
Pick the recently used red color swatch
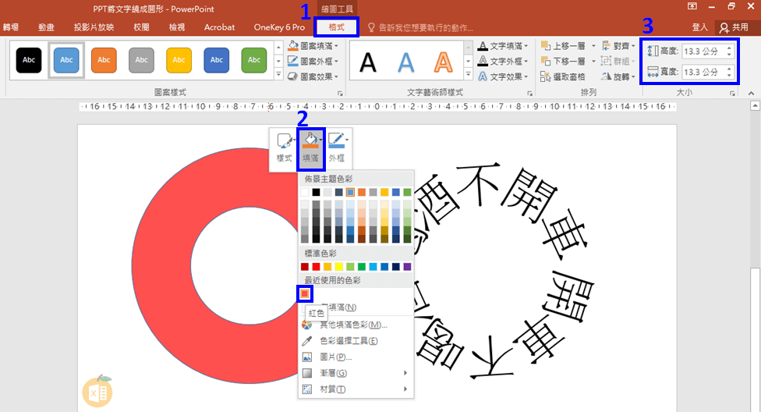coord(305,293)
